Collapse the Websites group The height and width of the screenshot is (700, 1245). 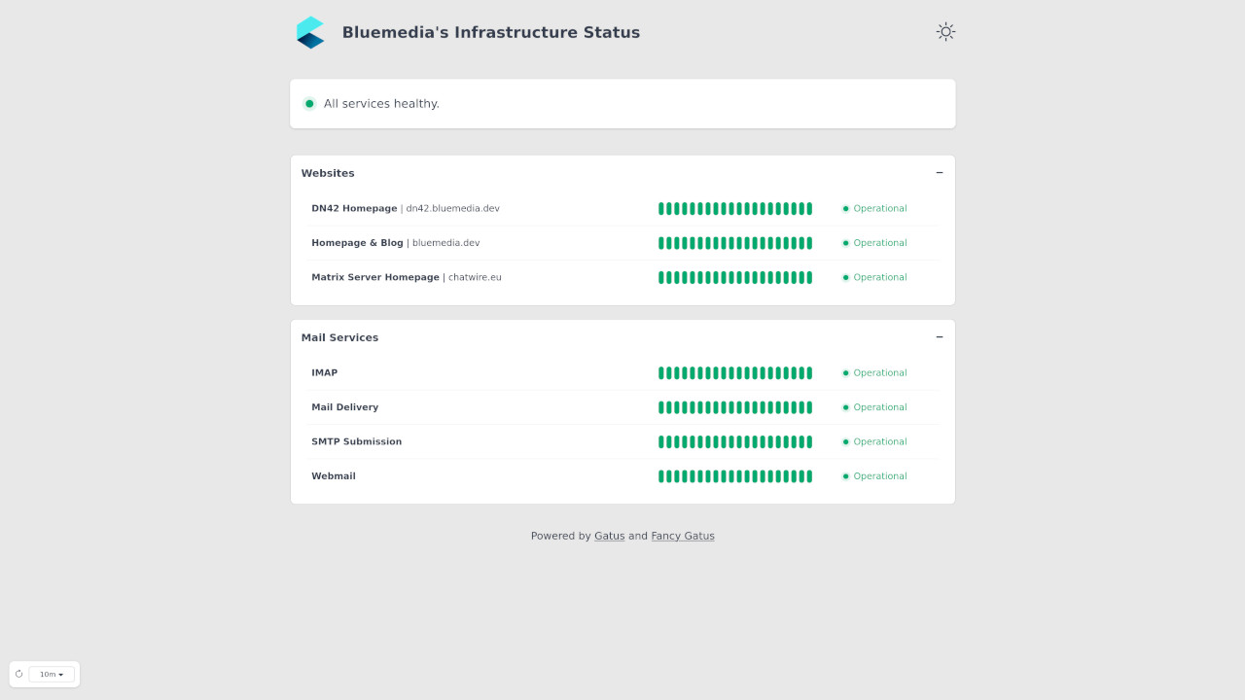pos(940,173)
